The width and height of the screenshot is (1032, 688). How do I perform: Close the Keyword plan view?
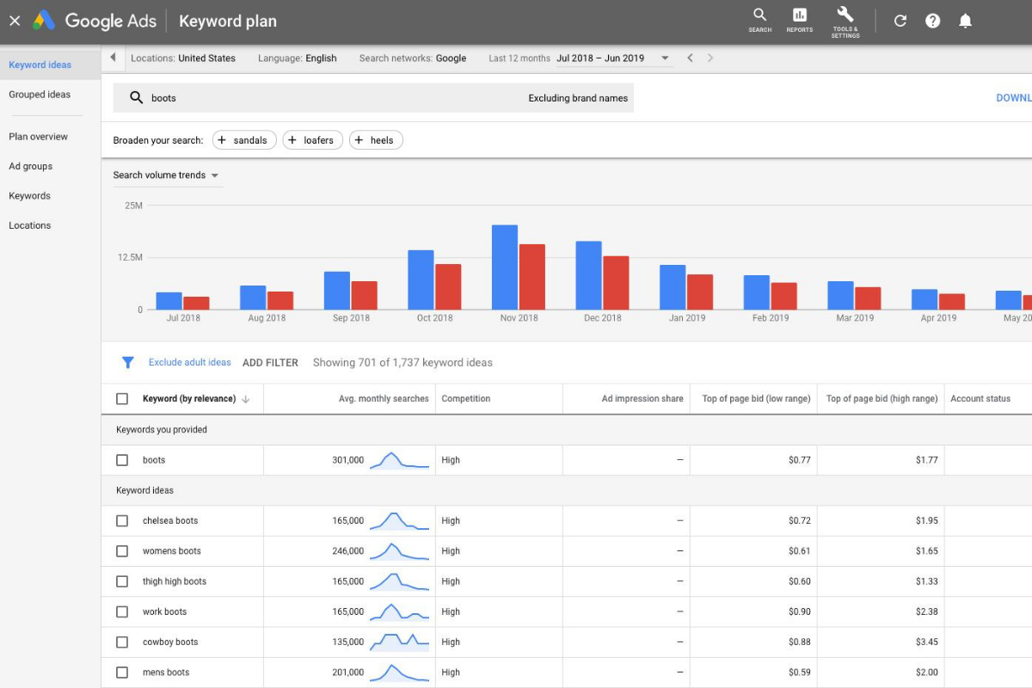(15, 21)
